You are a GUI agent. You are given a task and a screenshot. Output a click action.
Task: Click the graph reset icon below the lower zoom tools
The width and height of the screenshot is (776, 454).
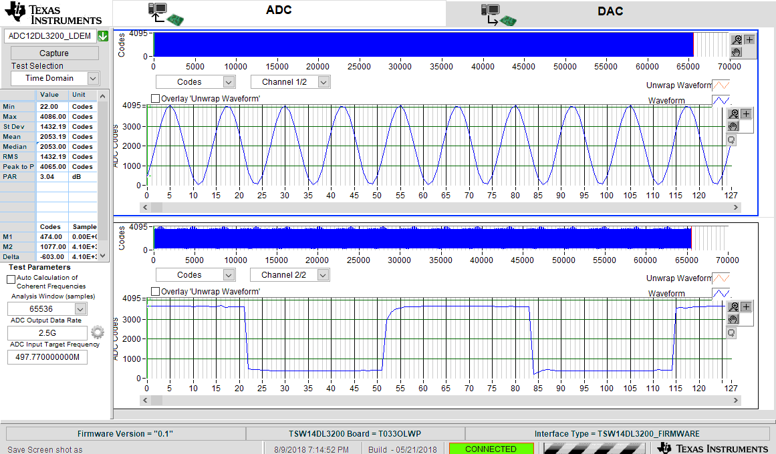point(731,332)
